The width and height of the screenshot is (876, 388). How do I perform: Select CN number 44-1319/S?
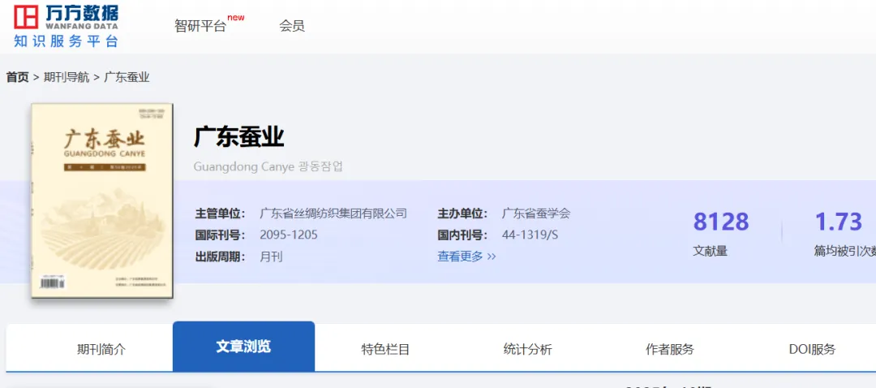tap(530, 235)
